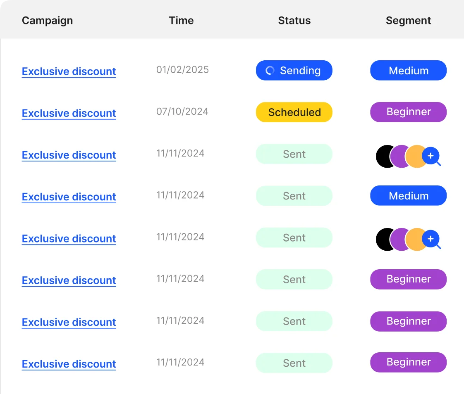This screenshot has width=464, height=394.
Task: Click the 01/02/2025 date cell
Action: click(182, 69)
